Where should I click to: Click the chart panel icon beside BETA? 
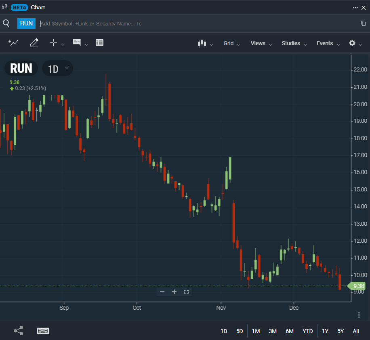(x=4, y=7)
